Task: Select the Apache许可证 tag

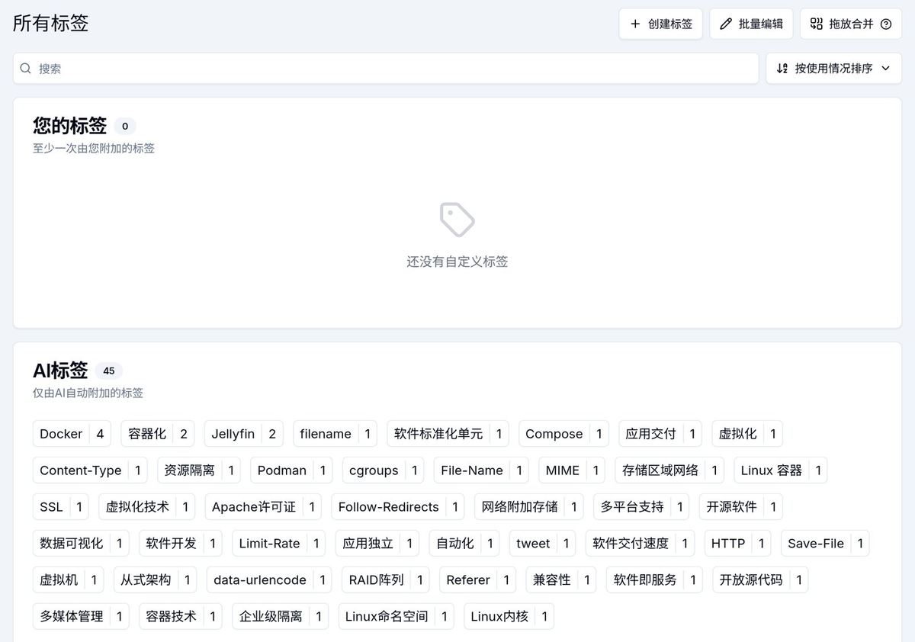Action: click(263, 507)
